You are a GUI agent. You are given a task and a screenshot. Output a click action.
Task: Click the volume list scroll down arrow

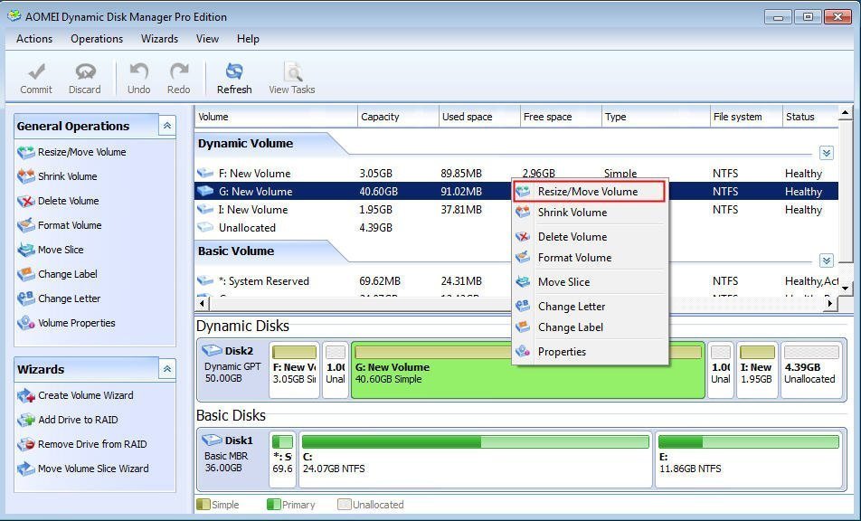point(845,289)
